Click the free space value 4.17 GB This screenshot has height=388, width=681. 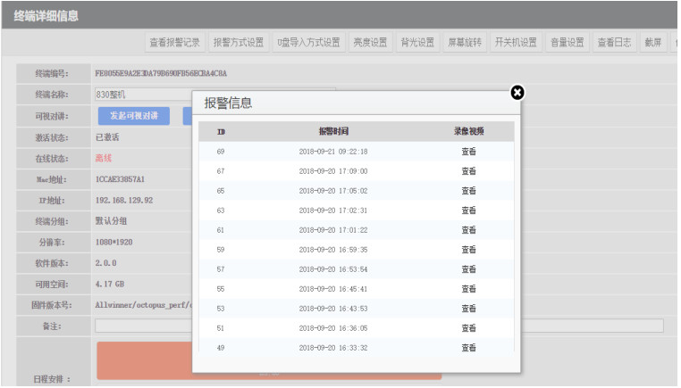[110, 285]
